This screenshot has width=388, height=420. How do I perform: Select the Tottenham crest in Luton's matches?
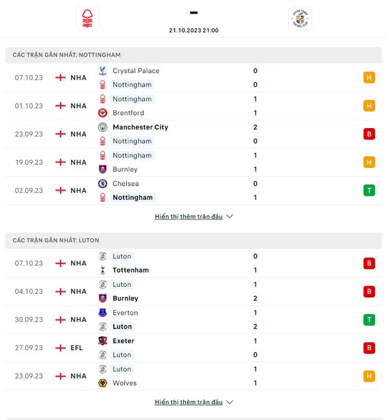point(103,270)
